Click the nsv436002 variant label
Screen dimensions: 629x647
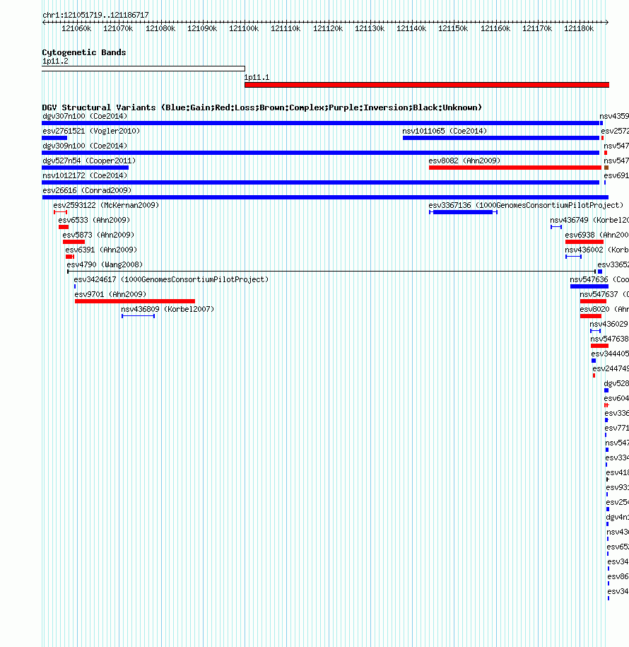click(596, 250)
